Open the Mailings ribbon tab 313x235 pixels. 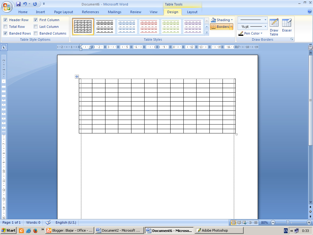coord(114,12)
